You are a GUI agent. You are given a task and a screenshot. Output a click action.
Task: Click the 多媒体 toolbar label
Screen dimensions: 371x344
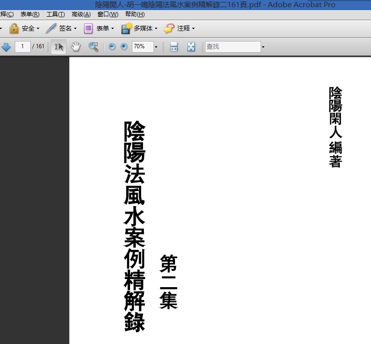pyautogui.click(x=143, y=28)
